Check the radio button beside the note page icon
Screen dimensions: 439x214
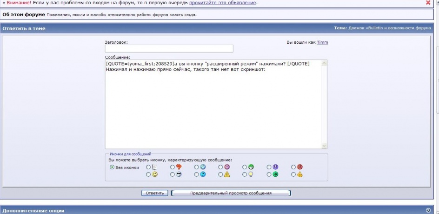[148, 167]
